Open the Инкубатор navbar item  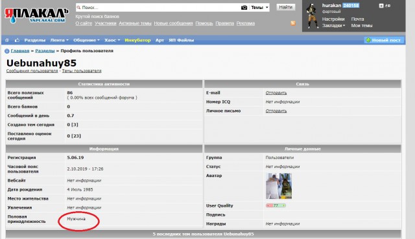point(137,40)
